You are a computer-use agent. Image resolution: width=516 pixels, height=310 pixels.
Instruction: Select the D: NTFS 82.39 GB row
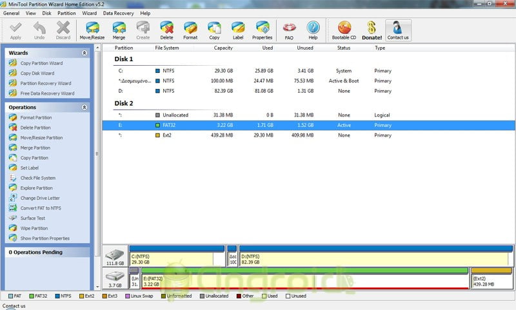tap(308, 91)
